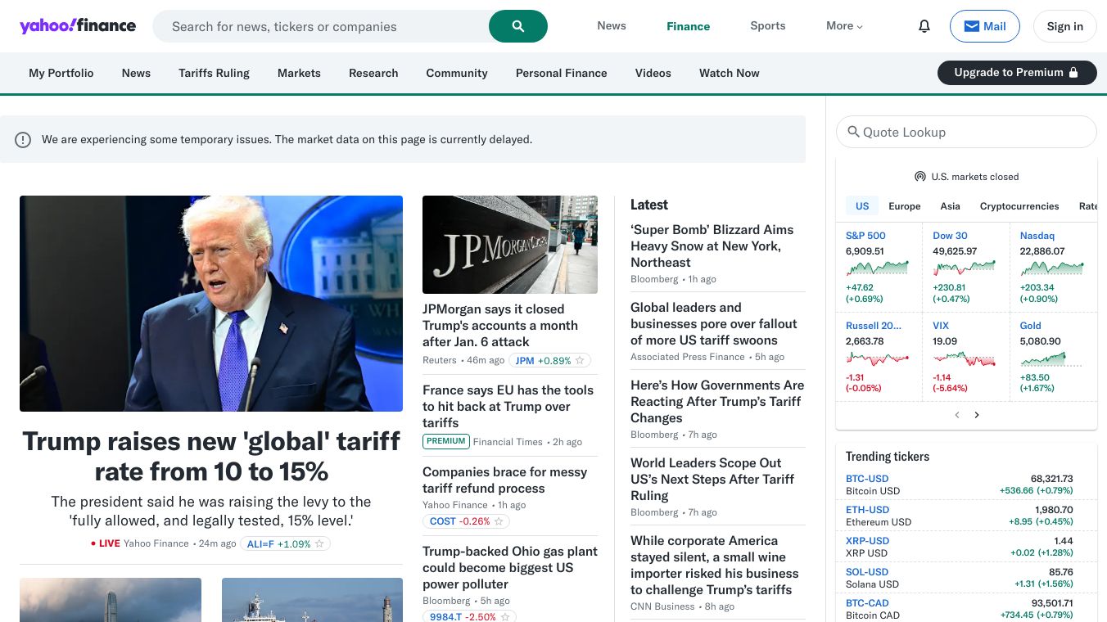Open the notifications bell

coord(924,26)
